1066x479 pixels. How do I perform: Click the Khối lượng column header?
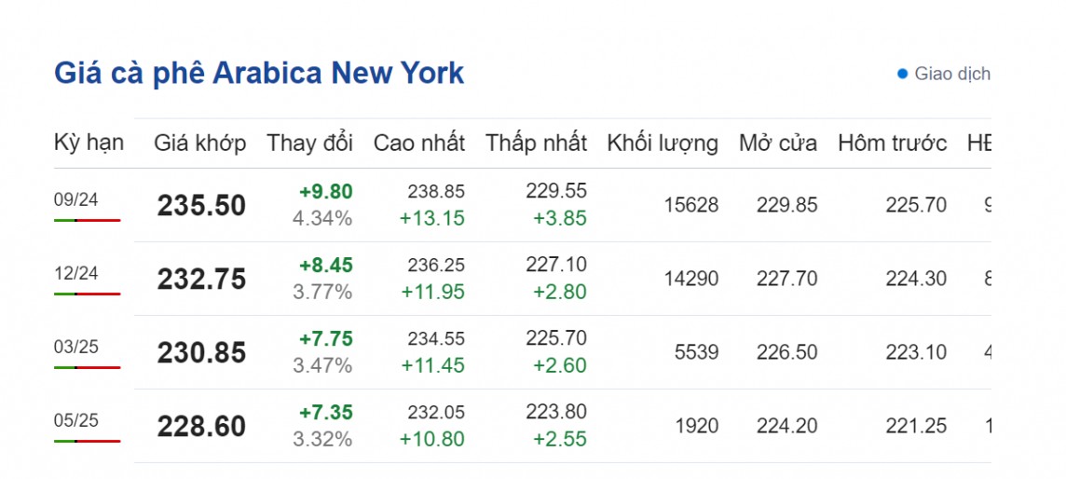point(663,144)
